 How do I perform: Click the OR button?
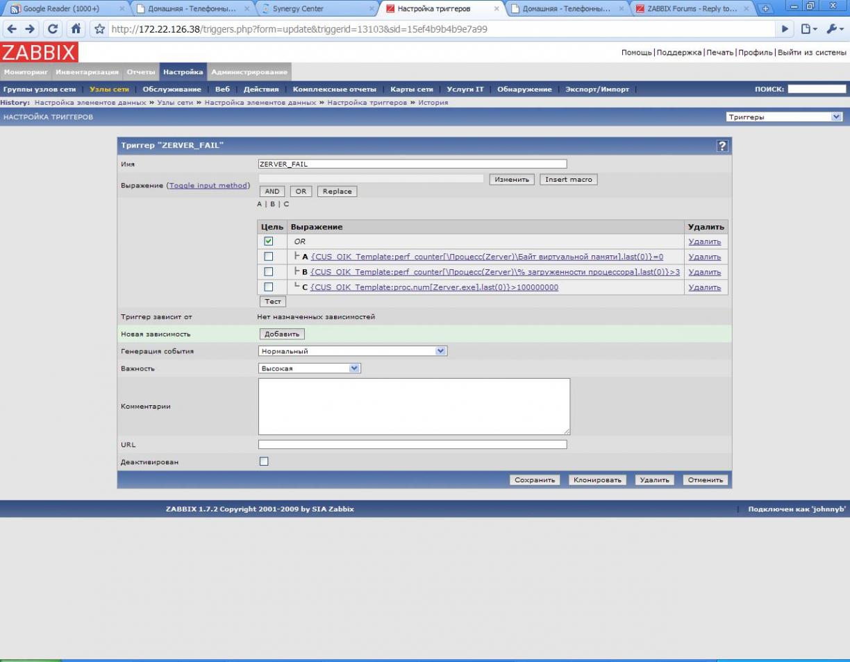tap(301, 192)
